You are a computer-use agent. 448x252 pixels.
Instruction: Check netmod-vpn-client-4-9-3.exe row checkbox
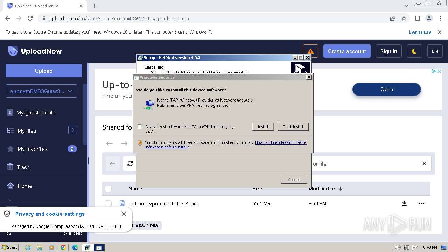(x=108, y=203)
